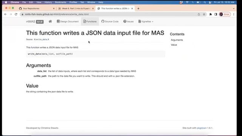Viewport: 242px width, 136px height.
Task: Jump to Arguments in Contents
Action: tap(177, 40)
